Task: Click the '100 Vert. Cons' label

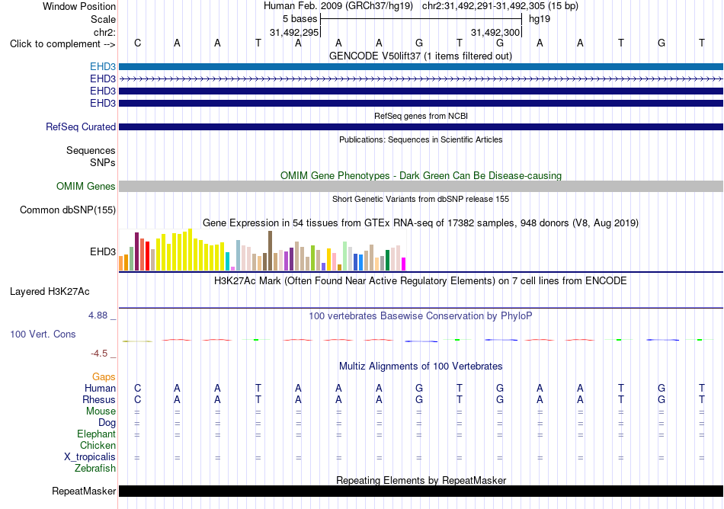Action: [43, 334]
